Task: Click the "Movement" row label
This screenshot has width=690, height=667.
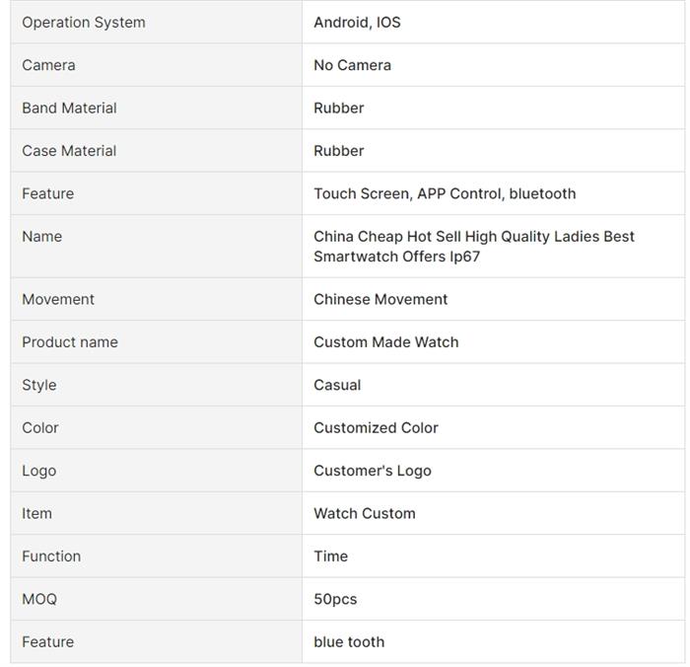Action: (58, 300)
